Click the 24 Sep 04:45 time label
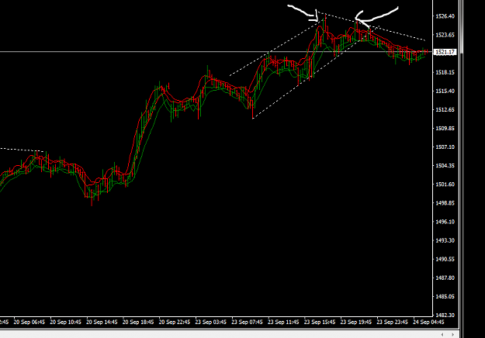 pos(428,322)
